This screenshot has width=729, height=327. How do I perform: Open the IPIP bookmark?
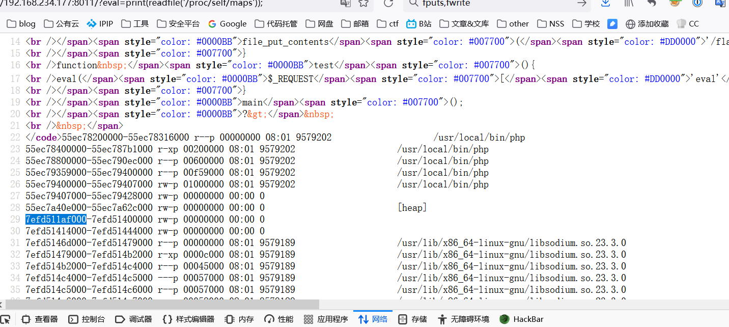tap(100, 23)
